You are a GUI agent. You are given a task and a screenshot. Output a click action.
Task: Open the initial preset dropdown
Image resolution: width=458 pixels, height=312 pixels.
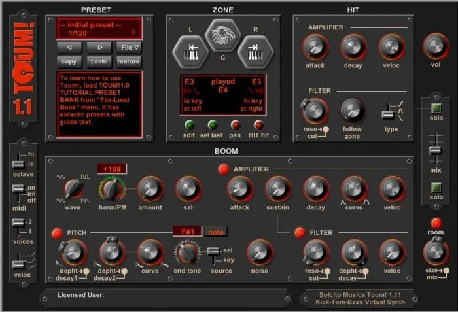pyautogui.click(x=99, y=27)
